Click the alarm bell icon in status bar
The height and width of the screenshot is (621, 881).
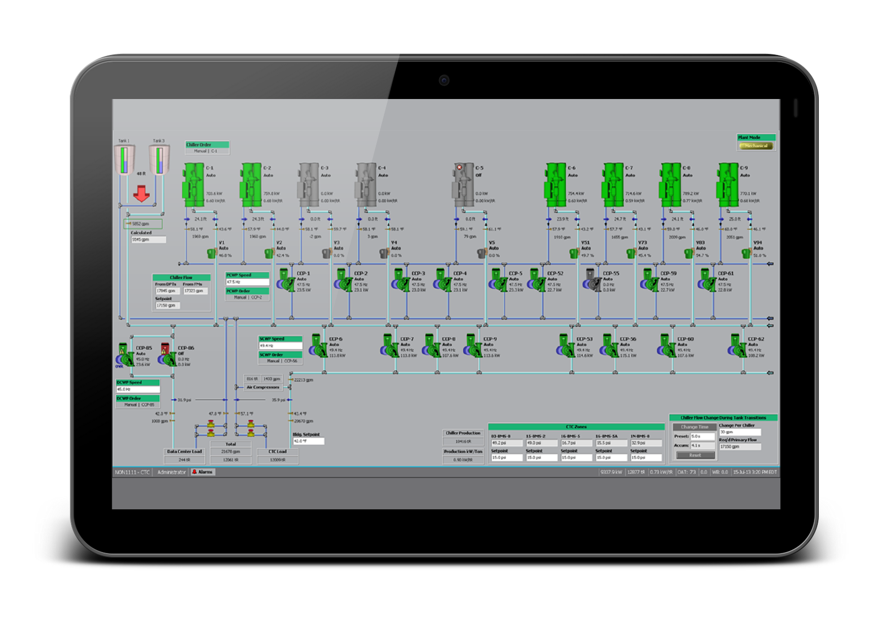point(195,472)
